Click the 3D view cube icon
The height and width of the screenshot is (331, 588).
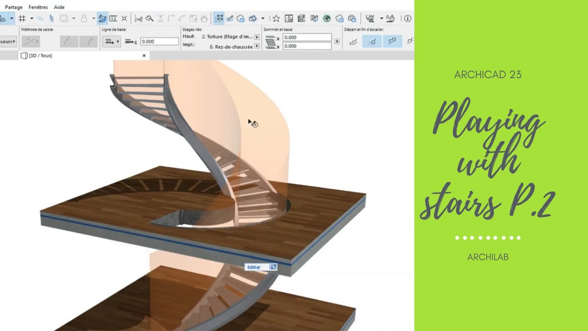pyautogui.click(x=253, y=18)
